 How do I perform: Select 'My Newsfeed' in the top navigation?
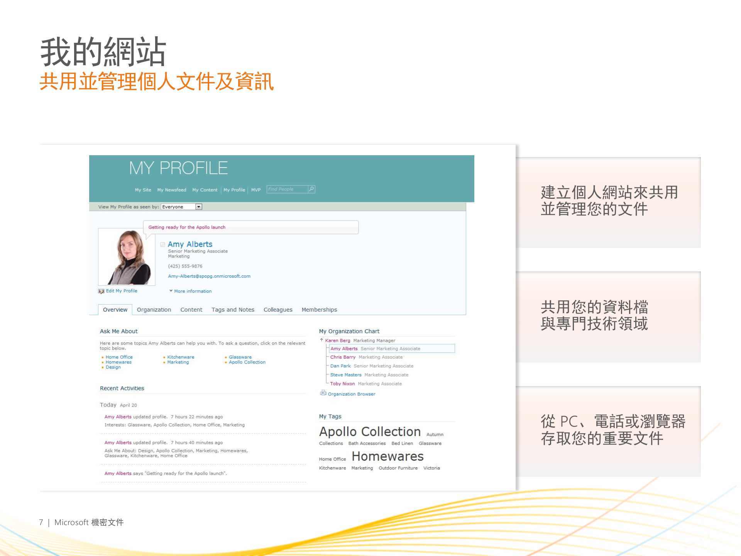(171, 190)
